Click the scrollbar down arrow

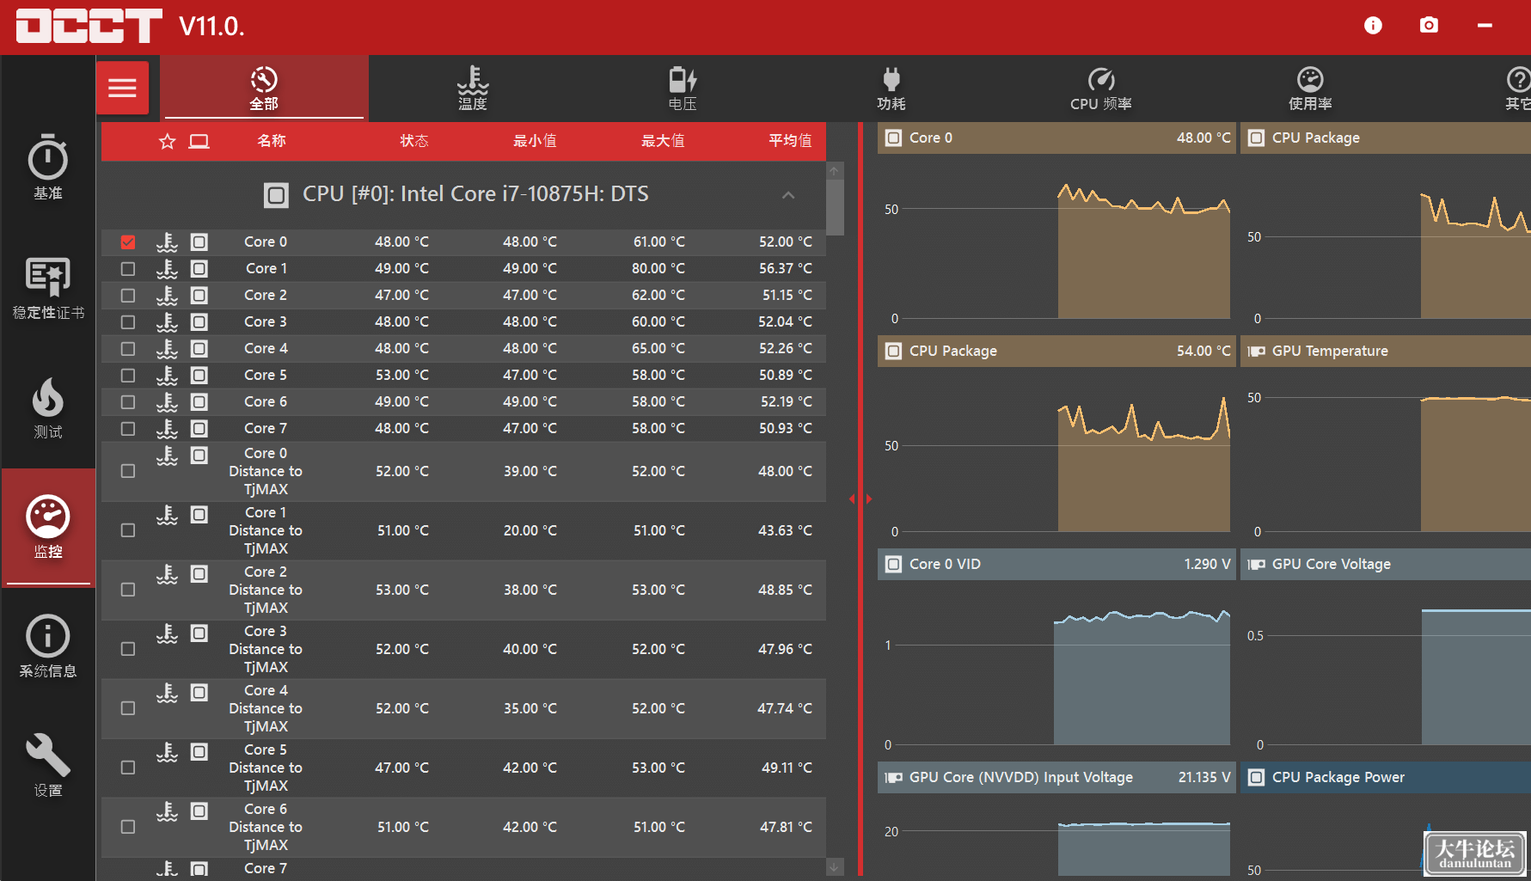pyautogui.click(x=834, y=867)
